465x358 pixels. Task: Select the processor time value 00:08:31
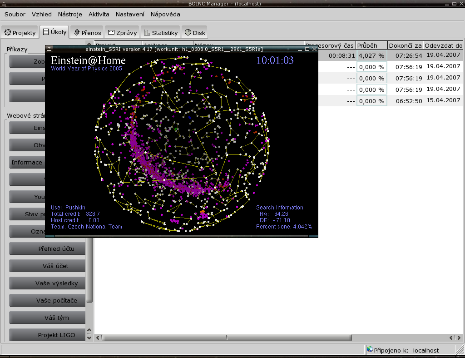coord(341,55)
